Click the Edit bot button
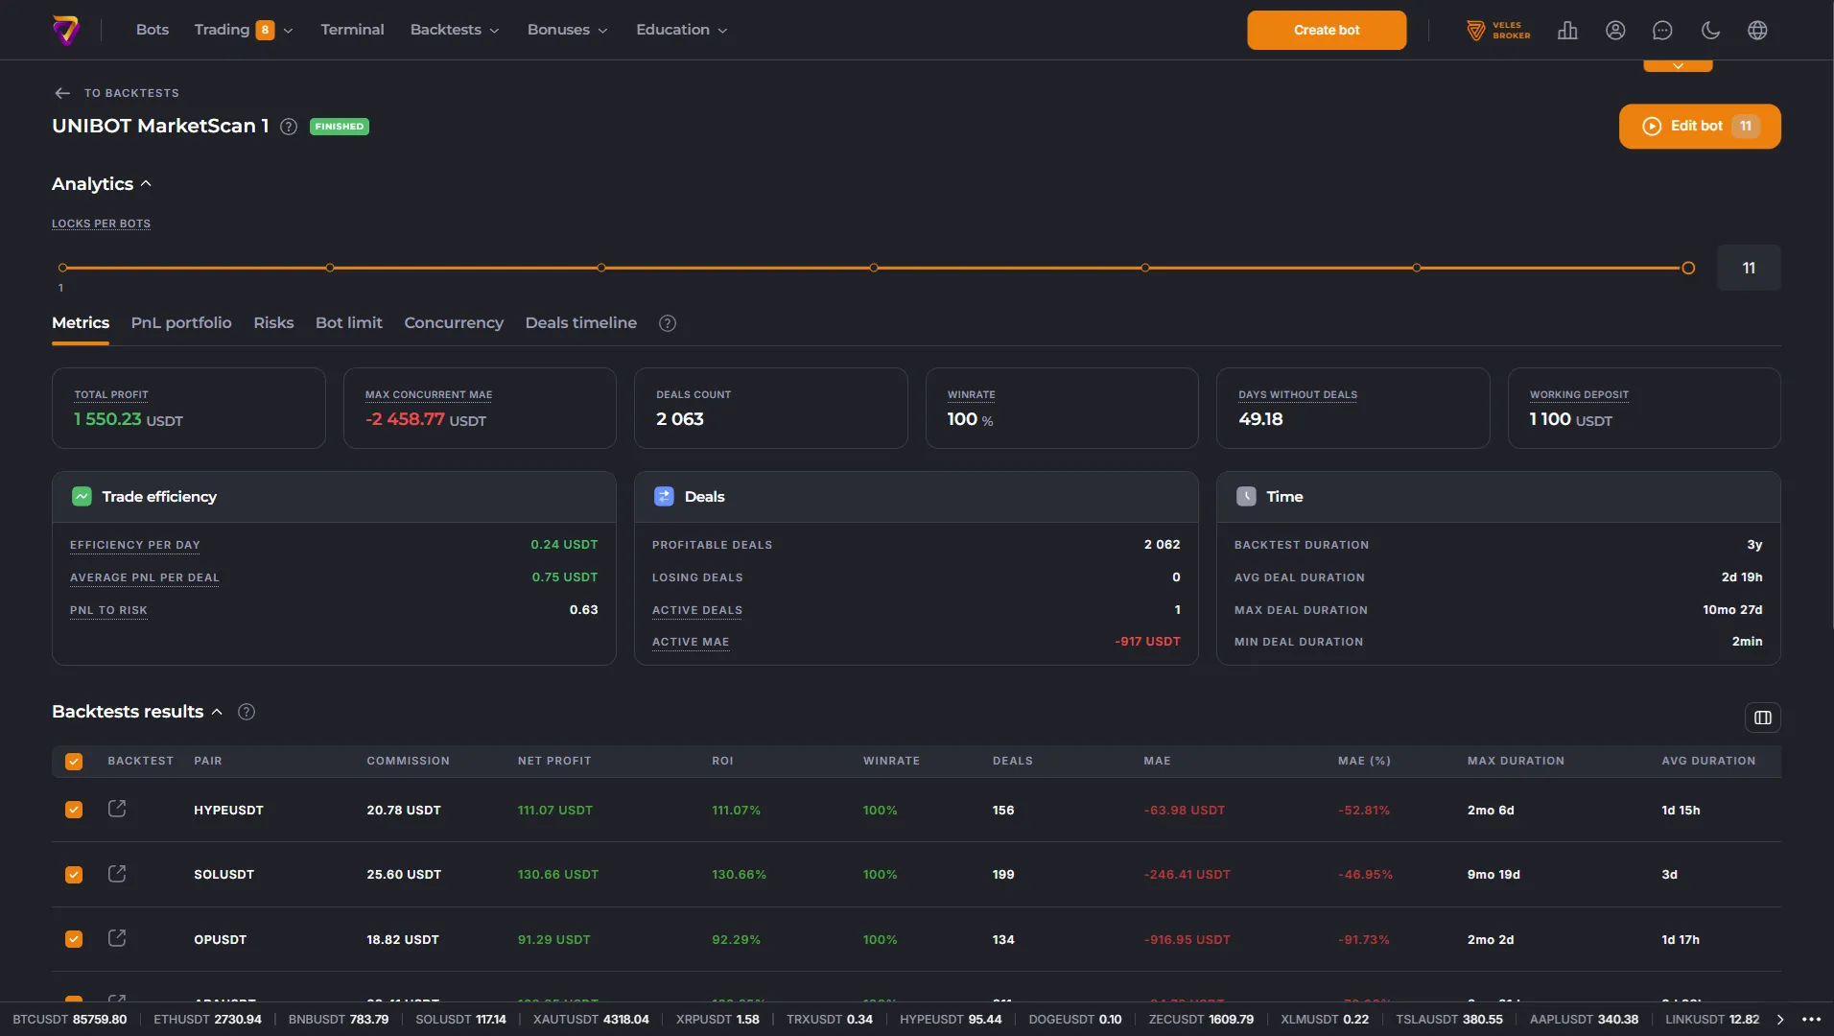This screenshot has width=1834, height=1036. click(1700, 127)
